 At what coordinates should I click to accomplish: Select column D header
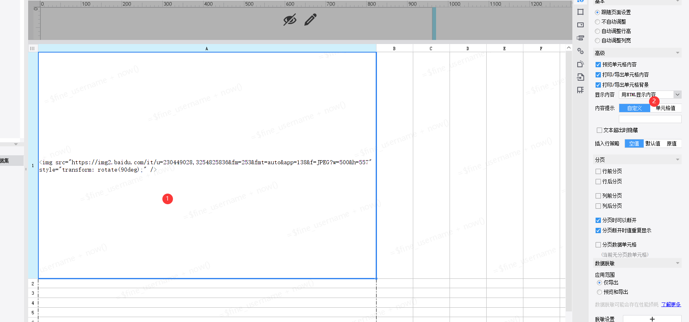(x=468, y=49)
